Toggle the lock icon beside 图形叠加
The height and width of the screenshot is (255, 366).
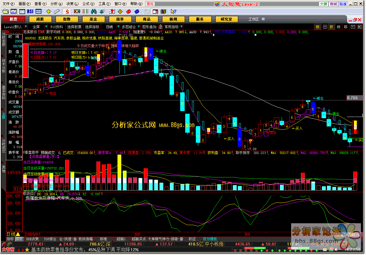pos(160,27)
